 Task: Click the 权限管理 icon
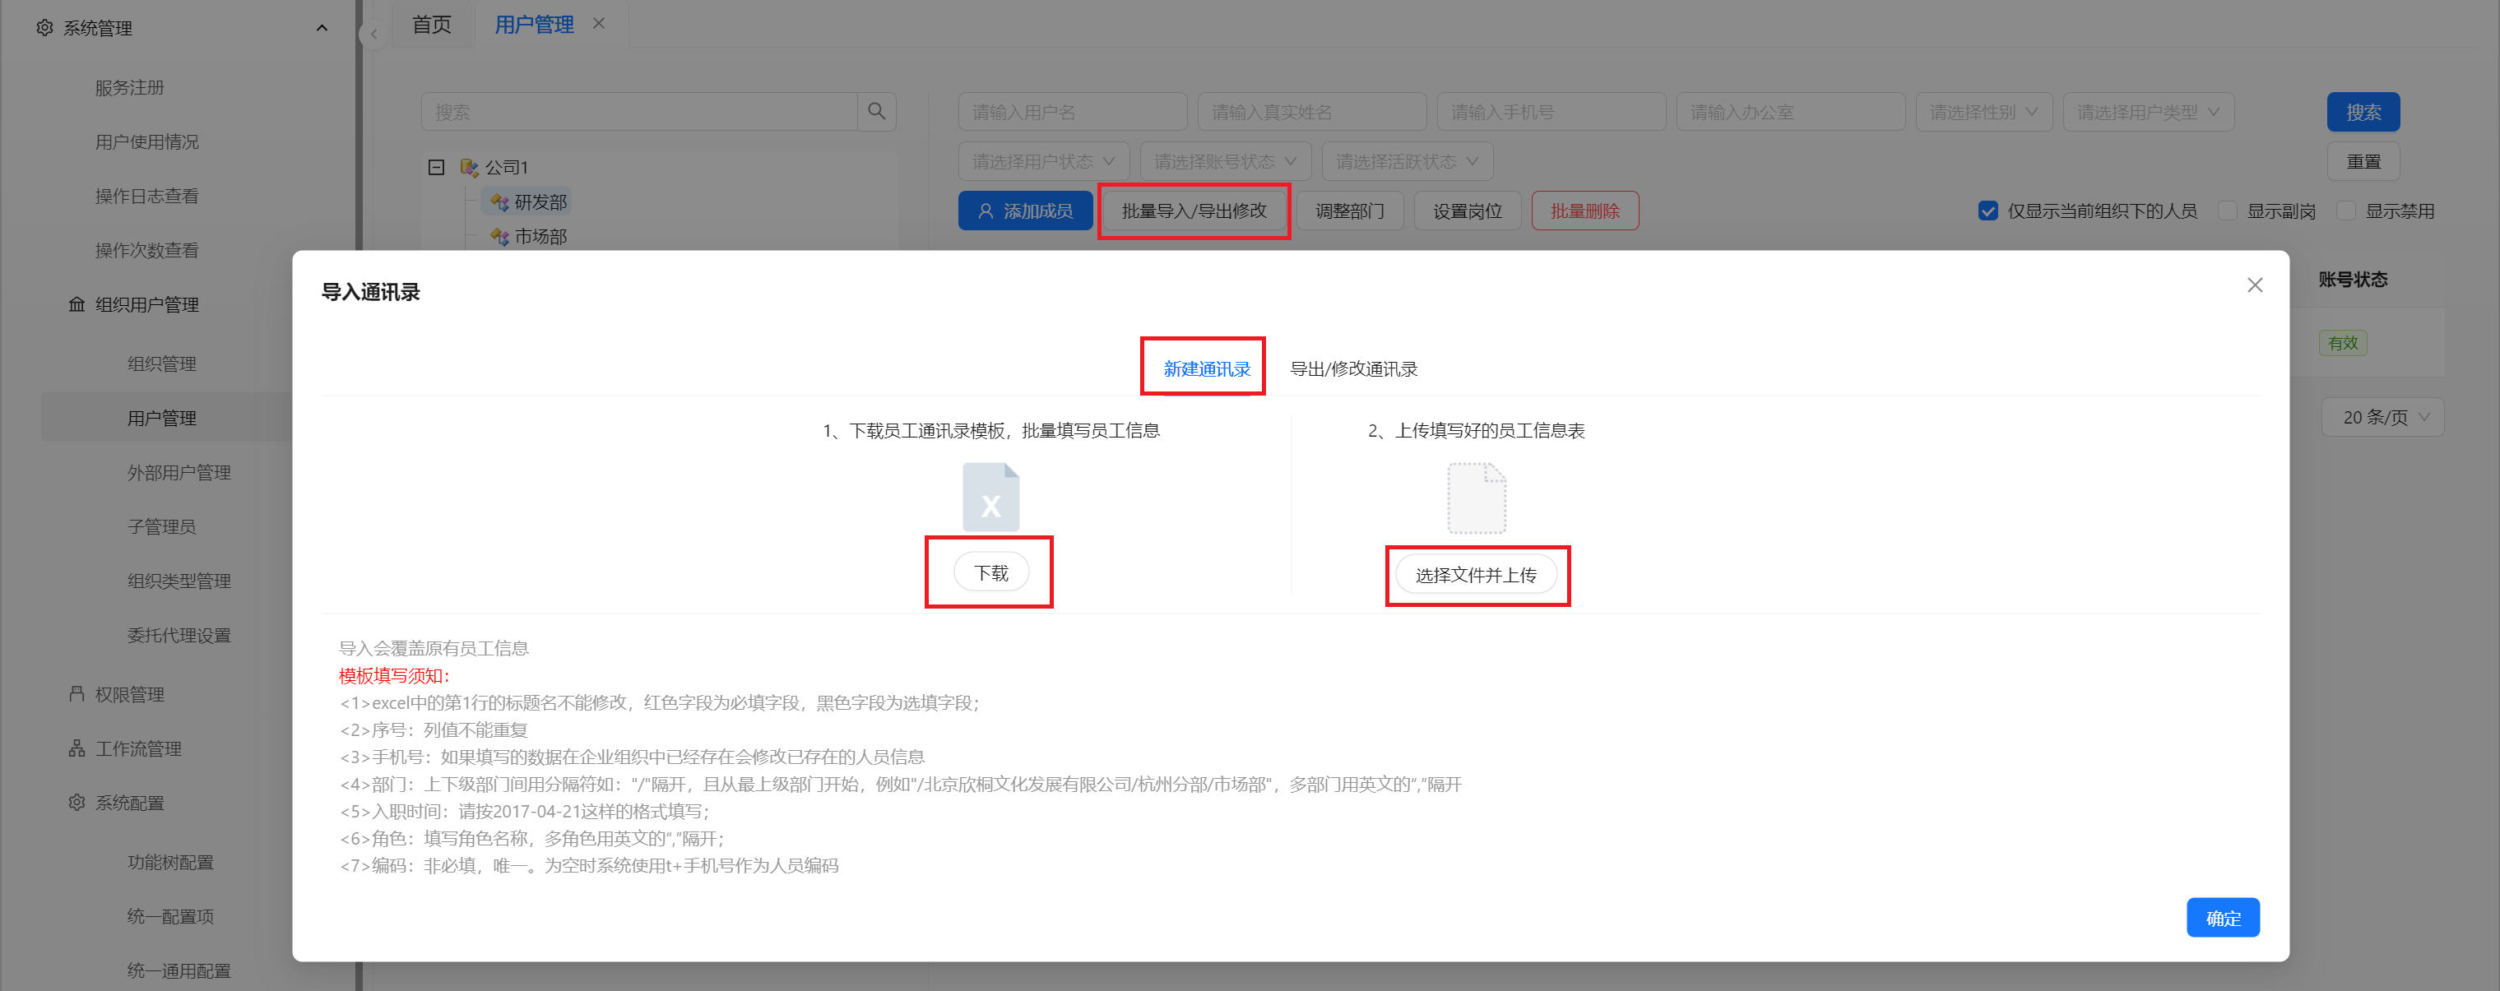click(x=77, y=694)
